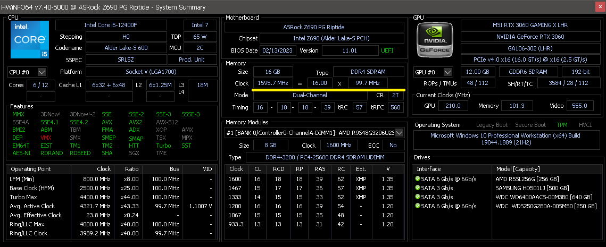Click the LFM (Min) row
Screen dimensions: 606x247
click(x=111, y=179)
